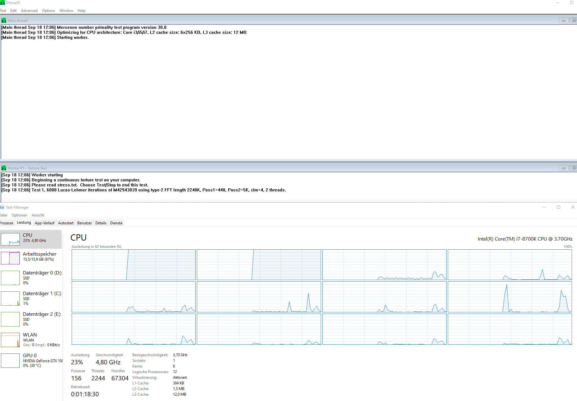Select CPU in the performance sidebar
The image size is (577, 401).
tap(31, 239)
